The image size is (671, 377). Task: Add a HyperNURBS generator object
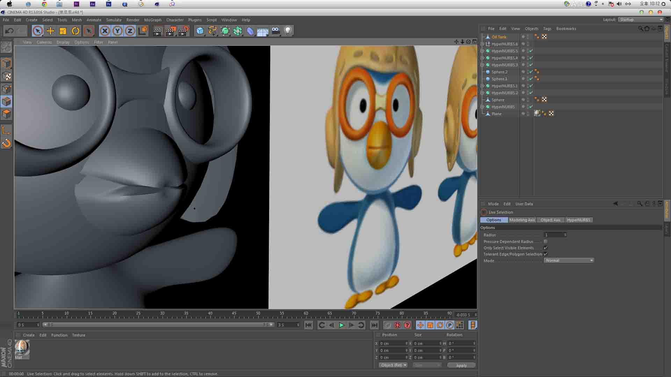tap(225, 31)
